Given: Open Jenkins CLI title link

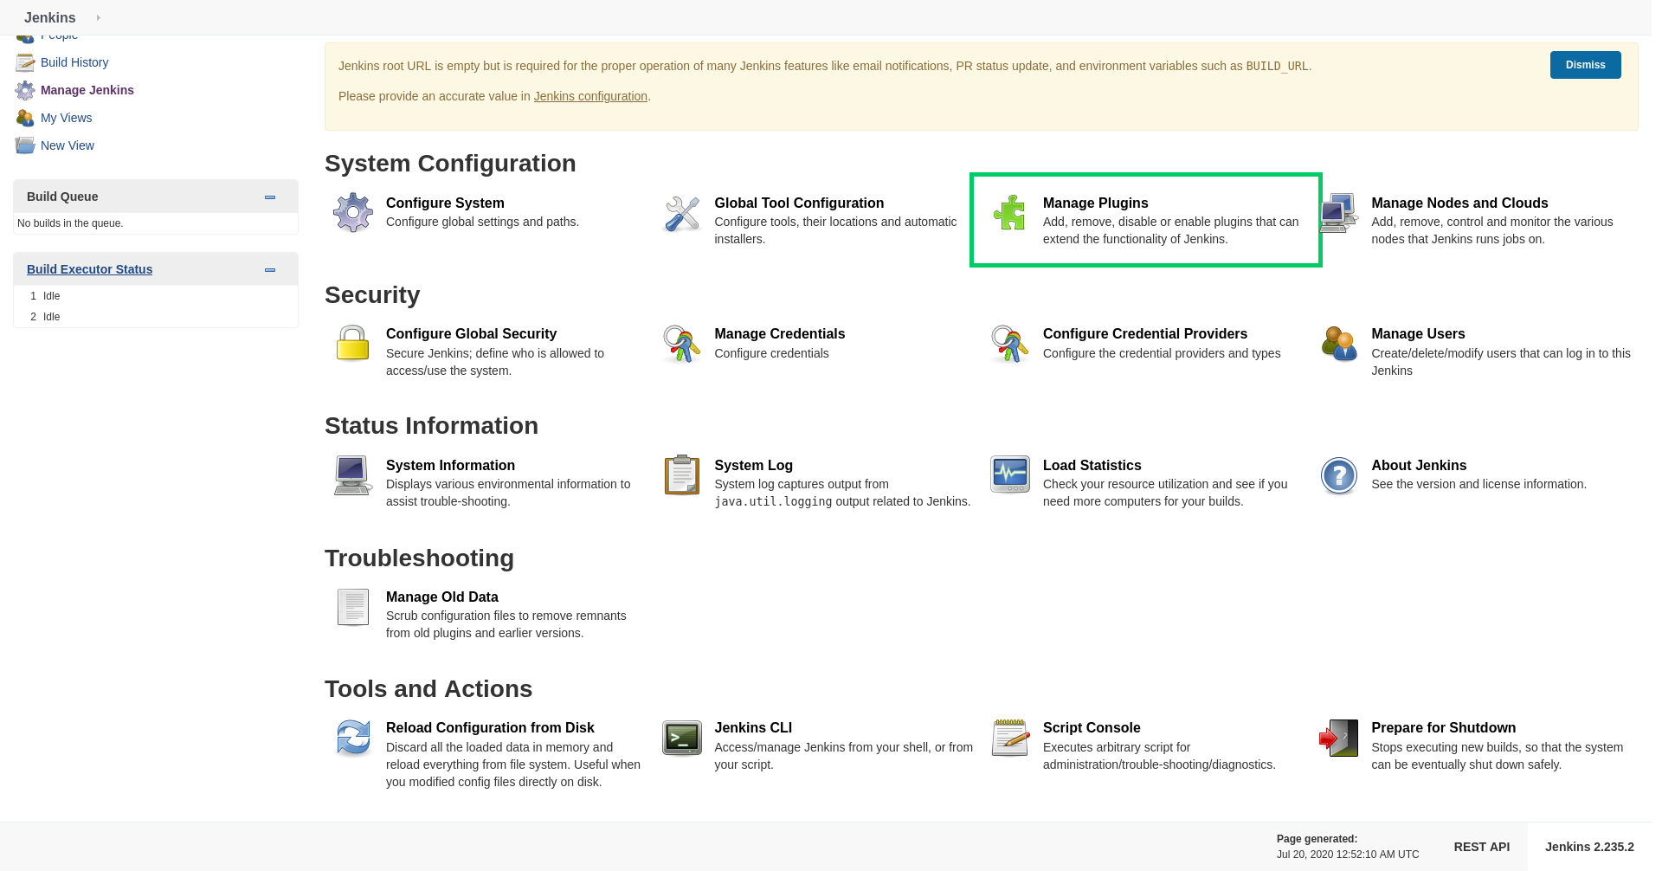Looking at the screenshot, I should tap(753, 727).
